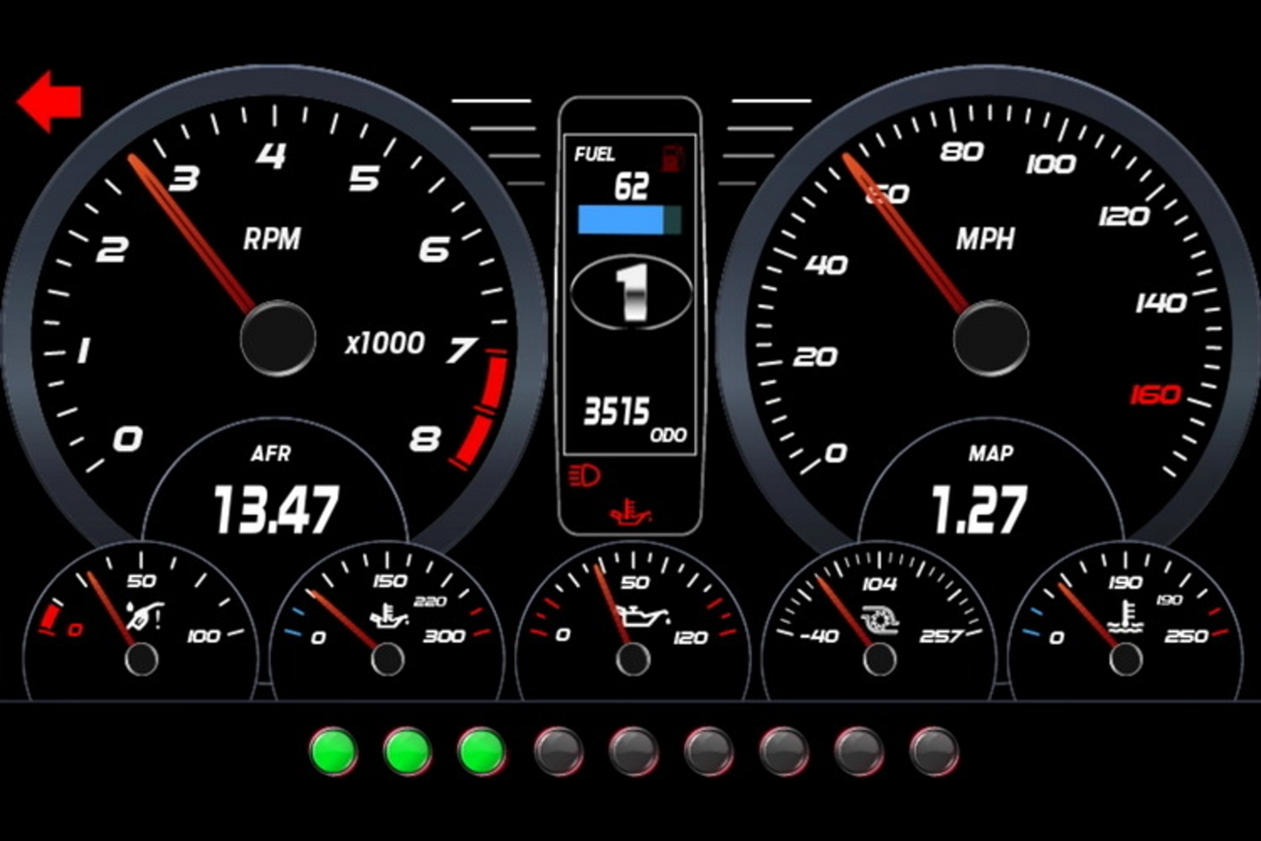Toggle the third green indicator light
Screen dimensions: 1261x841
pyautogui.click(x=482, y=751)
